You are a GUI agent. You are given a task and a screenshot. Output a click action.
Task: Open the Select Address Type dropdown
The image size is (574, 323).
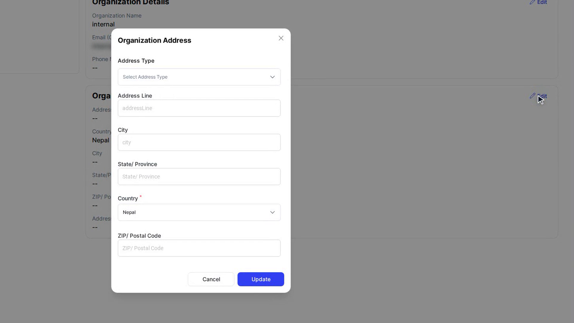point(199,77)
